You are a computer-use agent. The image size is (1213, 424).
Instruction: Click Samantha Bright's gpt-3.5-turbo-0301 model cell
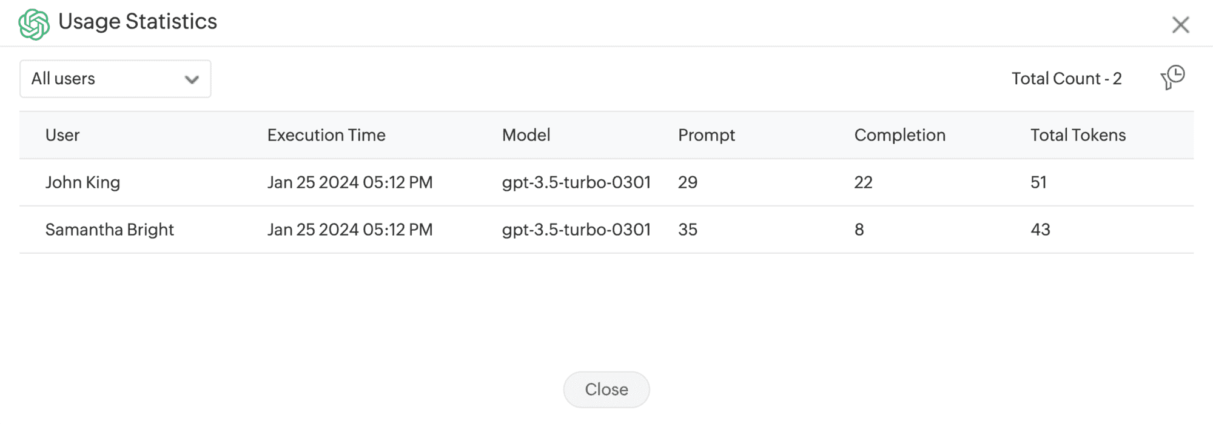[x=576, y=230]
